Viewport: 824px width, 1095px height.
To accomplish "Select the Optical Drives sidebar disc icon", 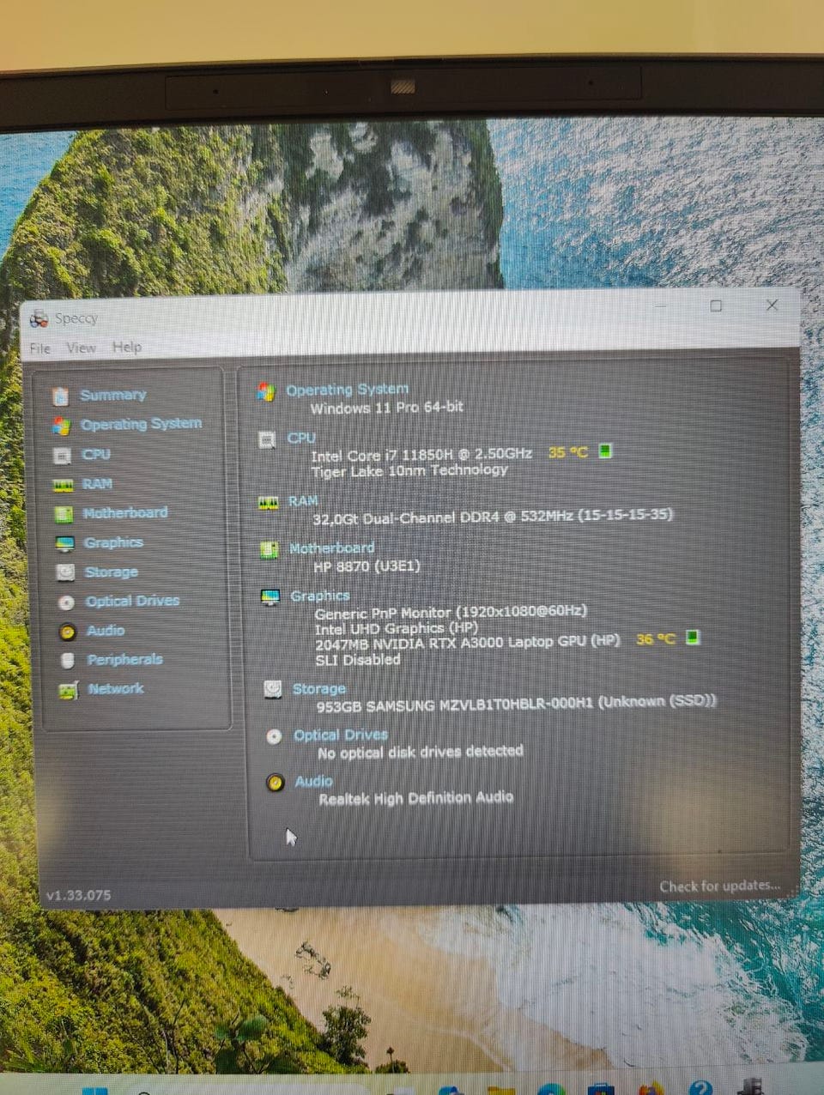I will [x=66, y=602].
